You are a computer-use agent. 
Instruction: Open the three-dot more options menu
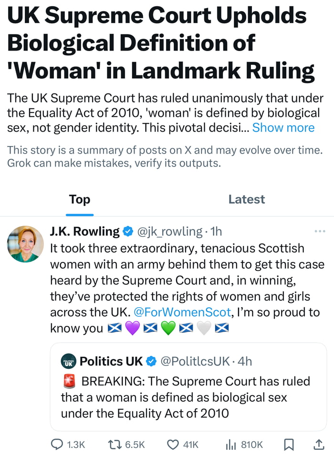tap(319, 232)
